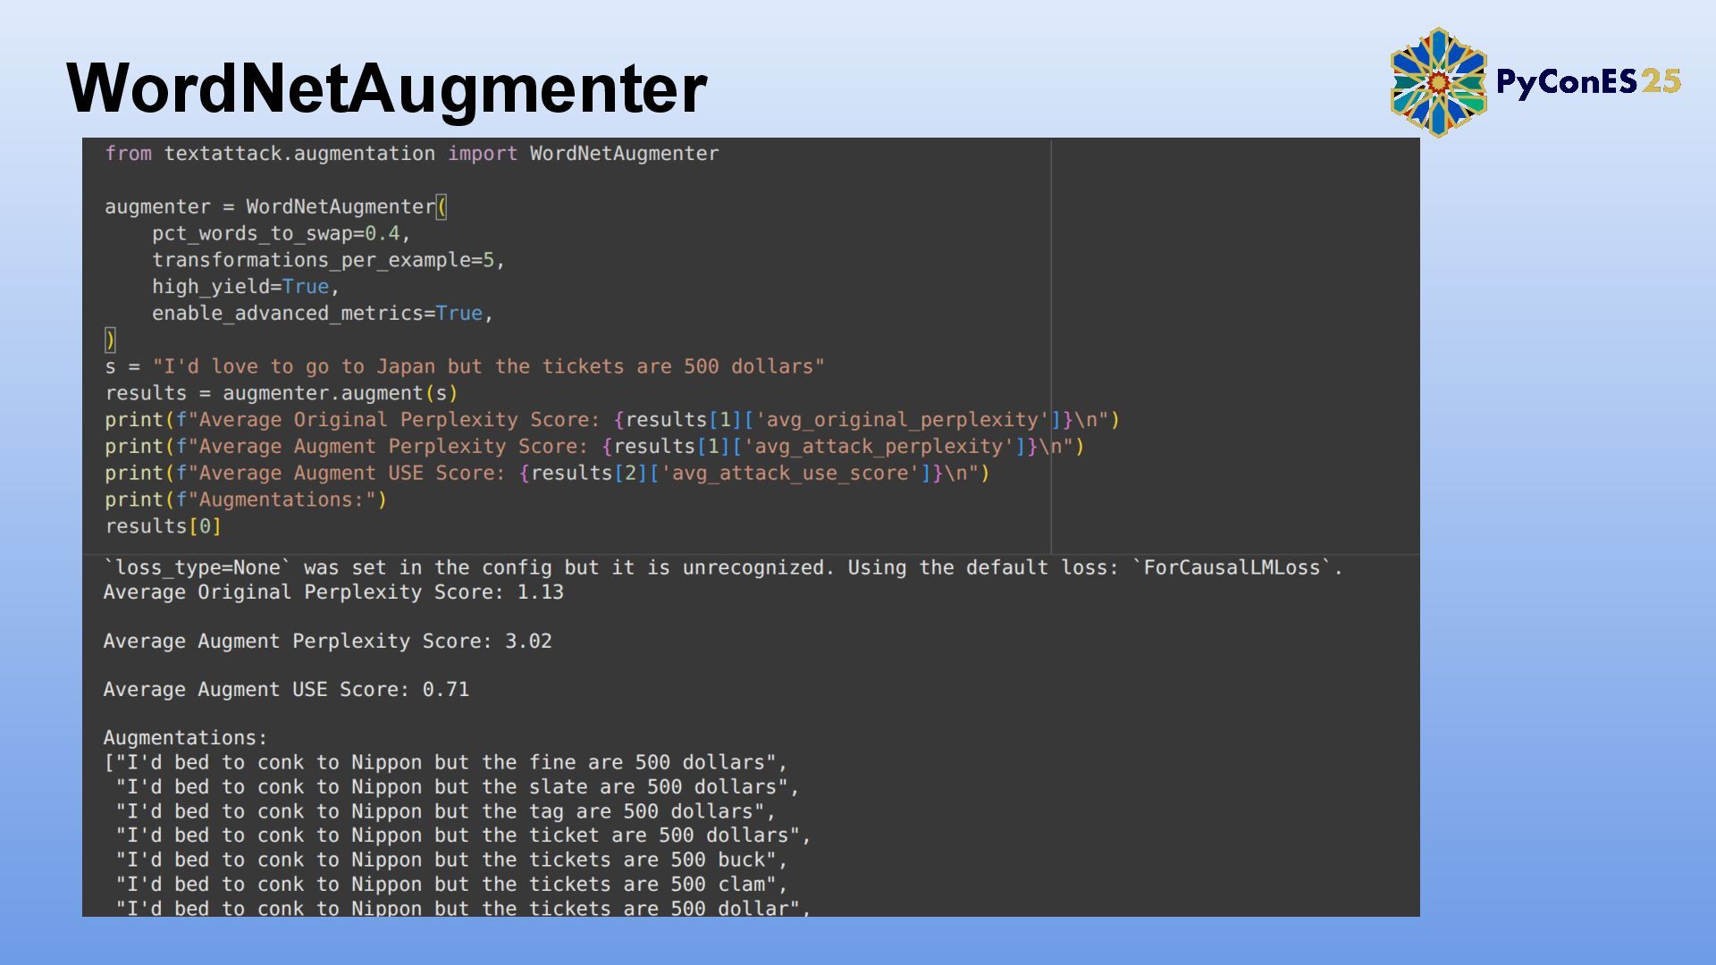
Task: Click Average Original Perplexity Score 1.13 output
Action: coord(333,592)
